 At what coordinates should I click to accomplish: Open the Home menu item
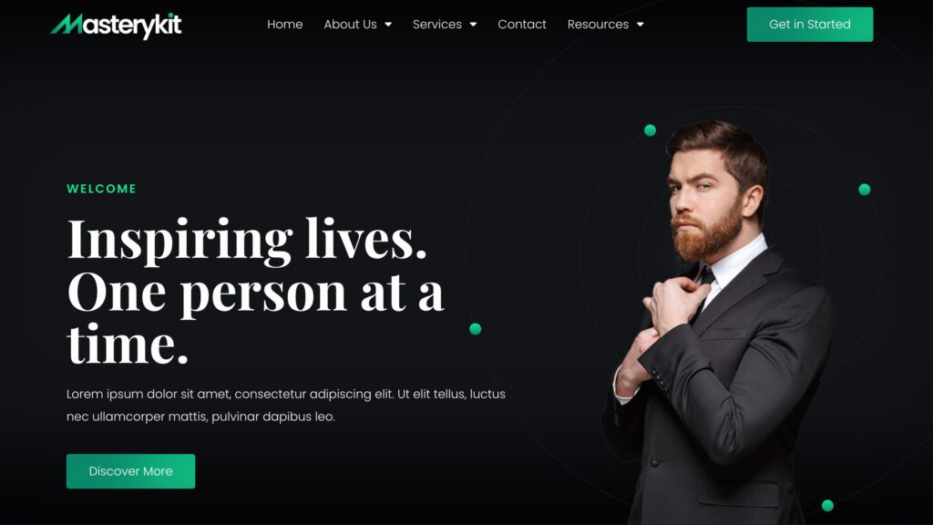tap(285, 25)
